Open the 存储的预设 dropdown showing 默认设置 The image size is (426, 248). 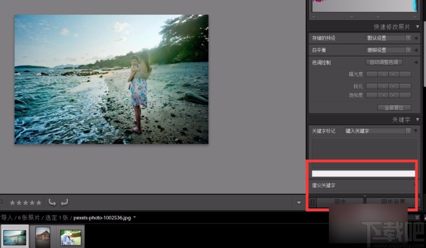click(x=388, y=38)
